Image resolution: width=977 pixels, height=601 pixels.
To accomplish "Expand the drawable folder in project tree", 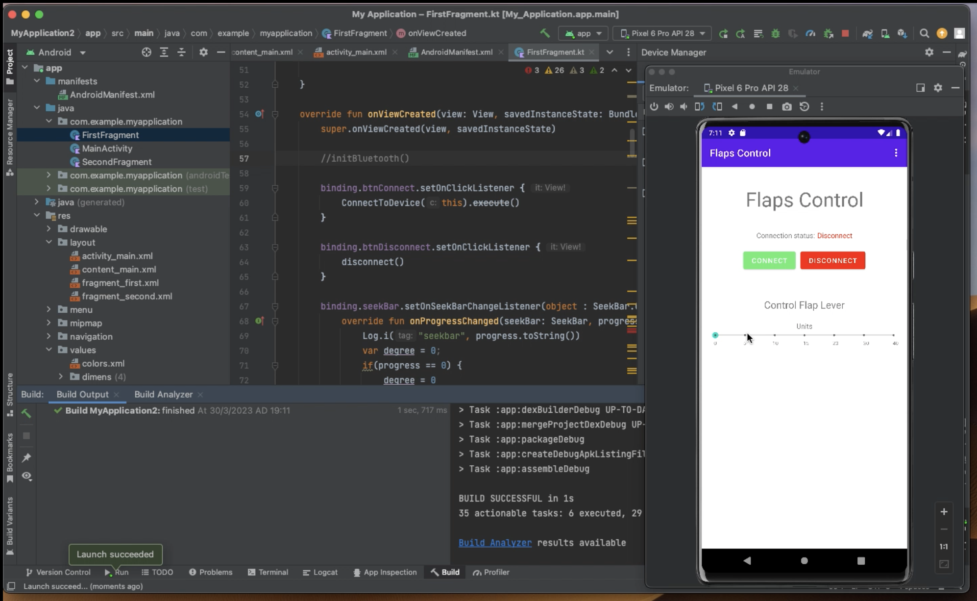I will point(49,229).
